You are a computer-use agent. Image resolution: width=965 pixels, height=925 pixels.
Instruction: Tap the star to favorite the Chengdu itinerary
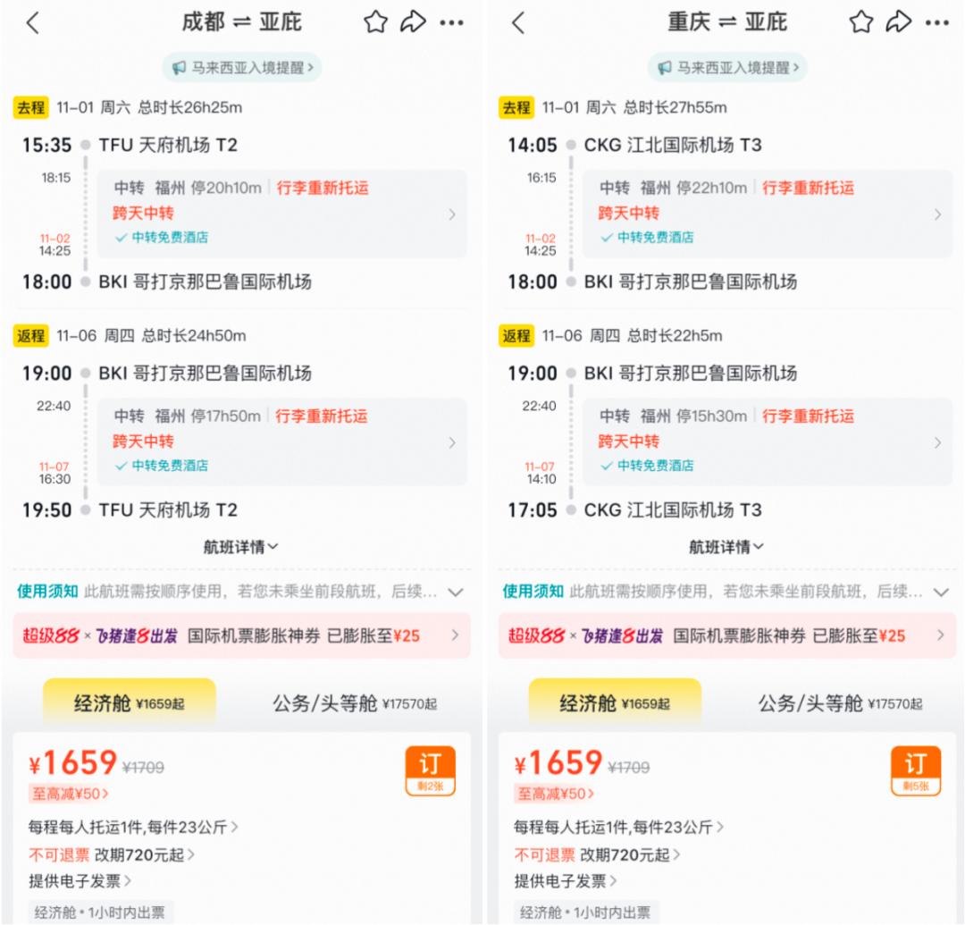click(x=375, y=22)
